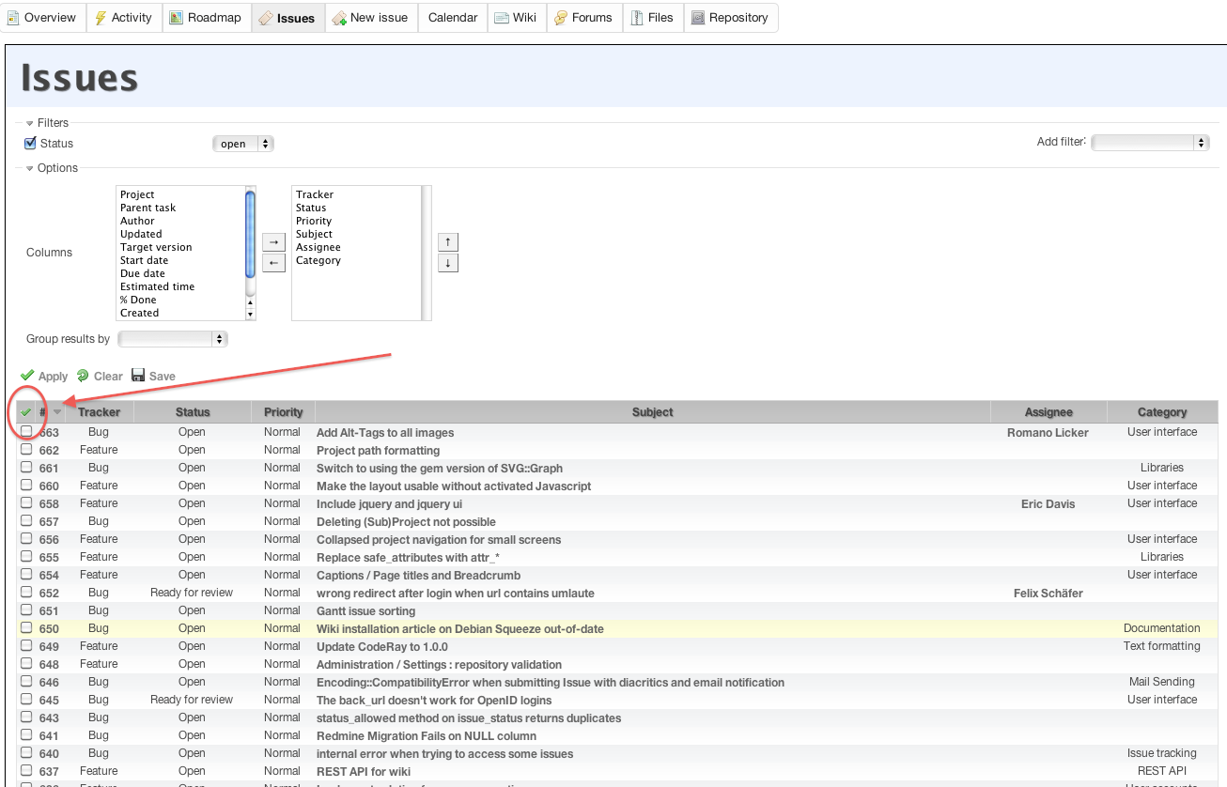Viewport: 1227px width, 787px height.
Task: Click 'Mail Sending' category cell
Action: [x=1162, y=682]
